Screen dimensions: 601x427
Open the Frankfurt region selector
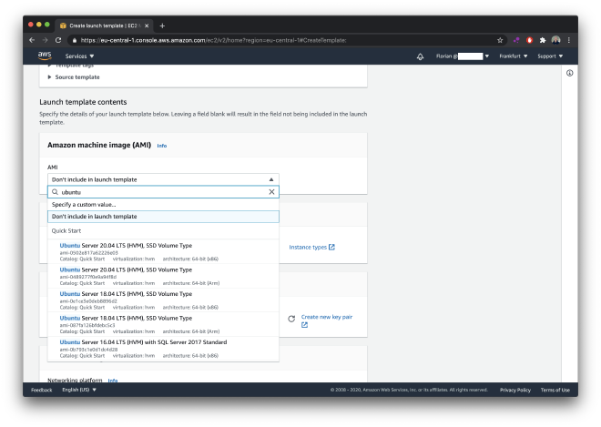(x=514, y=56)
